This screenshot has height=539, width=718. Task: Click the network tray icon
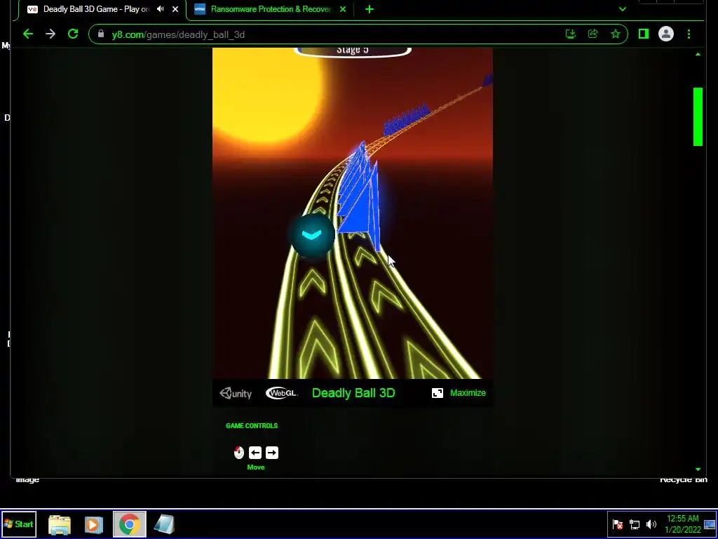click(634, 524)
